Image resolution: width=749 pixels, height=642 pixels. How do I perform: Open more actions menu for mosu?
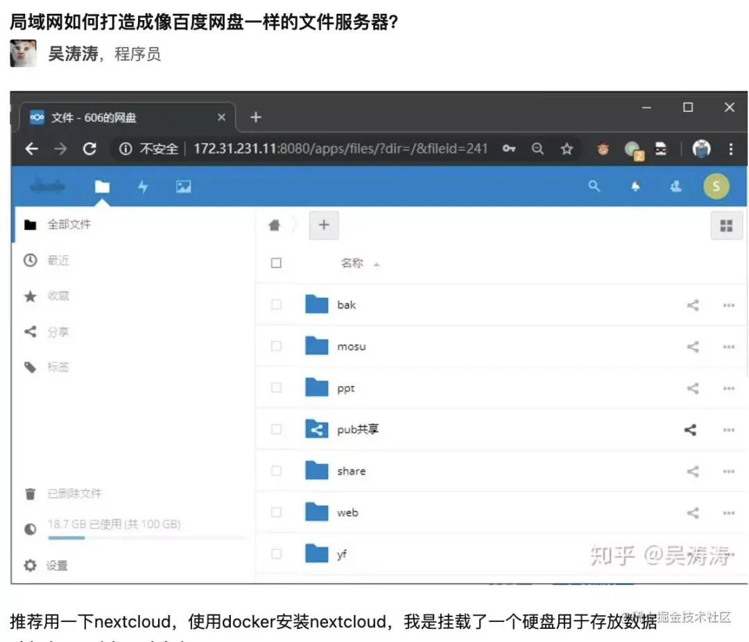(x=728, y=347)
